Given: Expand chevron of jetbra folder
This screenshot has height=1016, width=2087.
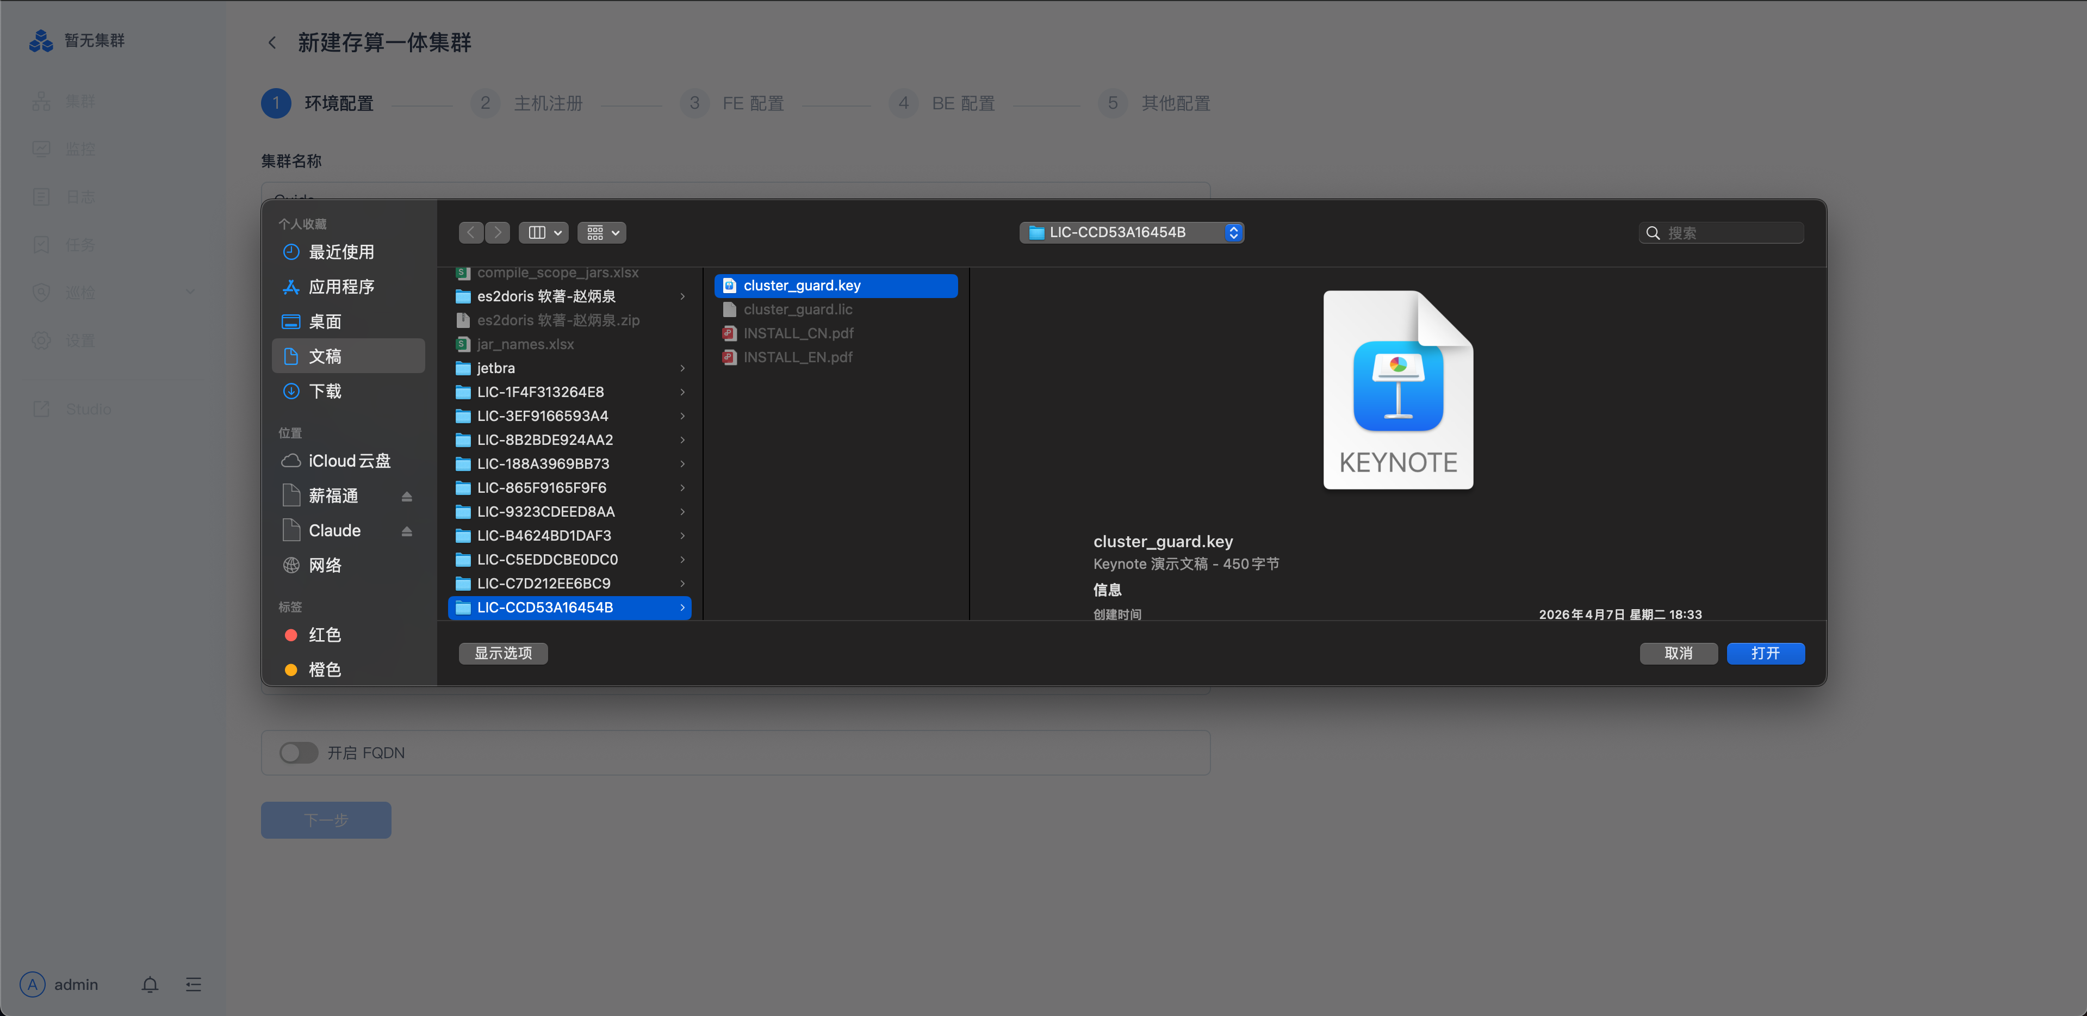Looking at the screenshot, I should [x=682, y=369].
